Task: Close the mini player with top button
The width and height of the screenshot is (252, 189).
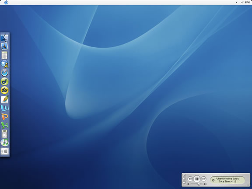Action: [184, 175]
